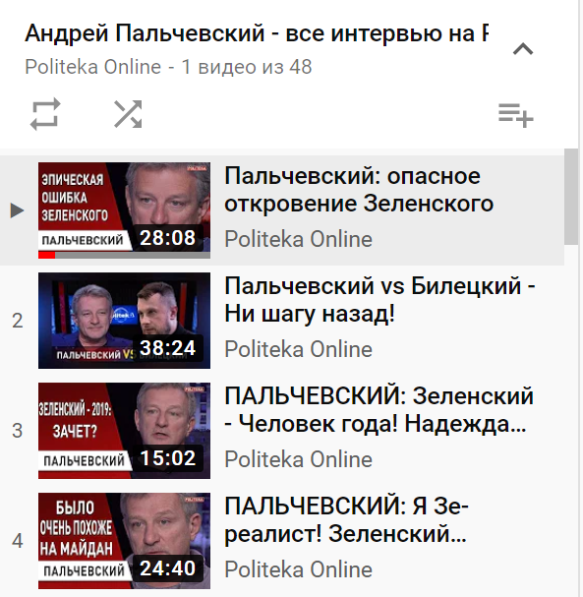Open thumbnail reading БЫЛО ОЧЕНЬ ПОХОЖЕ НА МАЙДАН
583x597 pixels.
point(124,541)
